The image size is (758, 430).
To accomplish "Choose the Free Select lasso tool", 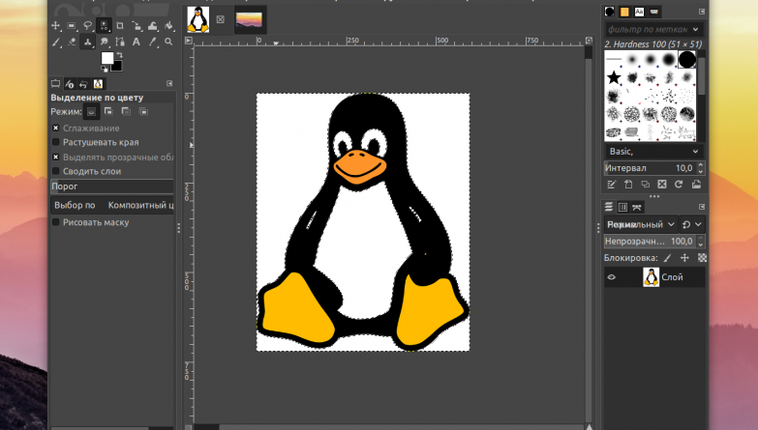I will (x=87, y=25).
